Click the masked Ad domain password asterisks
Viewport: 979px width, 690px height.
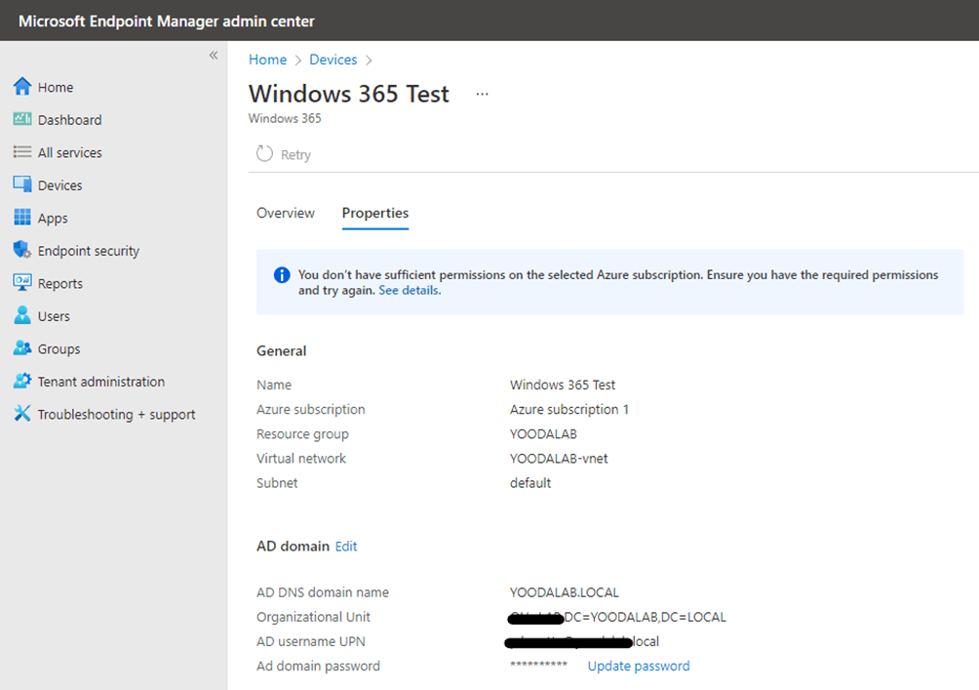pyautogui.click(x=539, y=665)
